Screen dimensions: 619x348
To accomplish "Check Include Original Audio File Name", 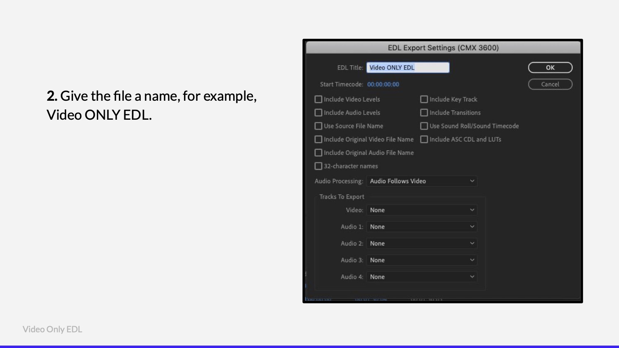I will [318, 153].
